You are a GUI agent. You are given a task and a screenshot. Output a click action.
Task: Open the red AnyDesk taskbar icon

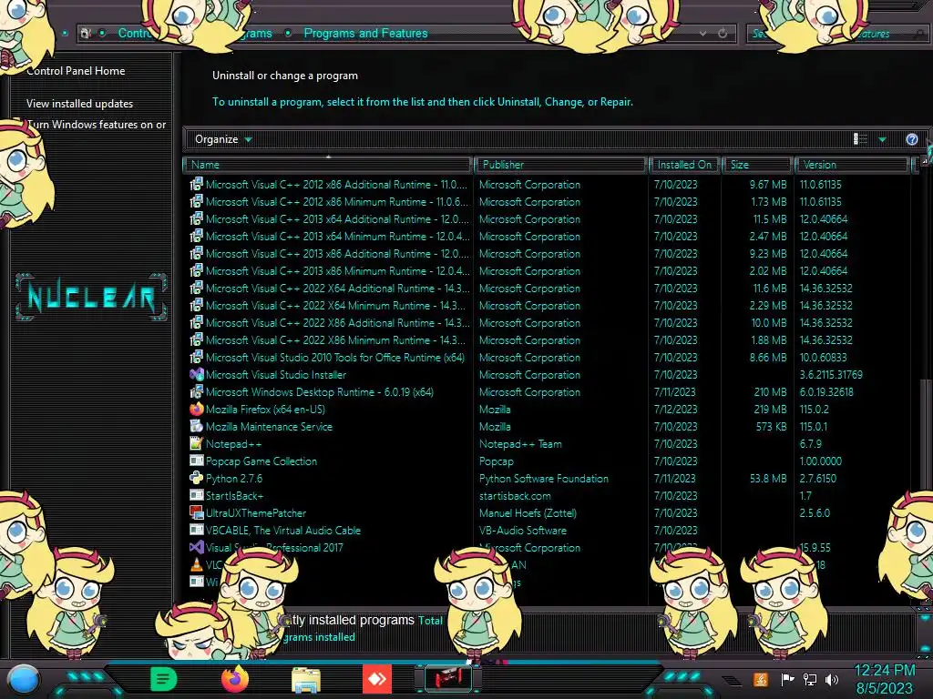(377, 679)
